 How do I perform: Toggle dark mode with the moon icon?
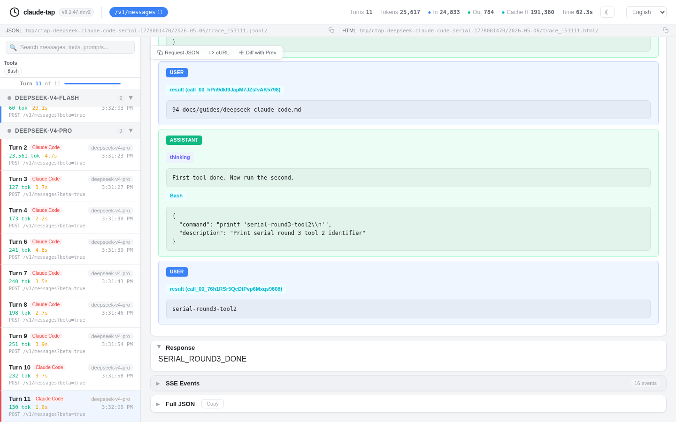point(607,12)
